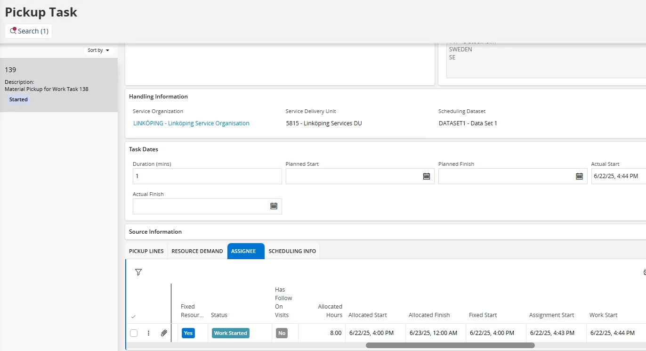Click the Duration (mins) input field

(207, 176)
